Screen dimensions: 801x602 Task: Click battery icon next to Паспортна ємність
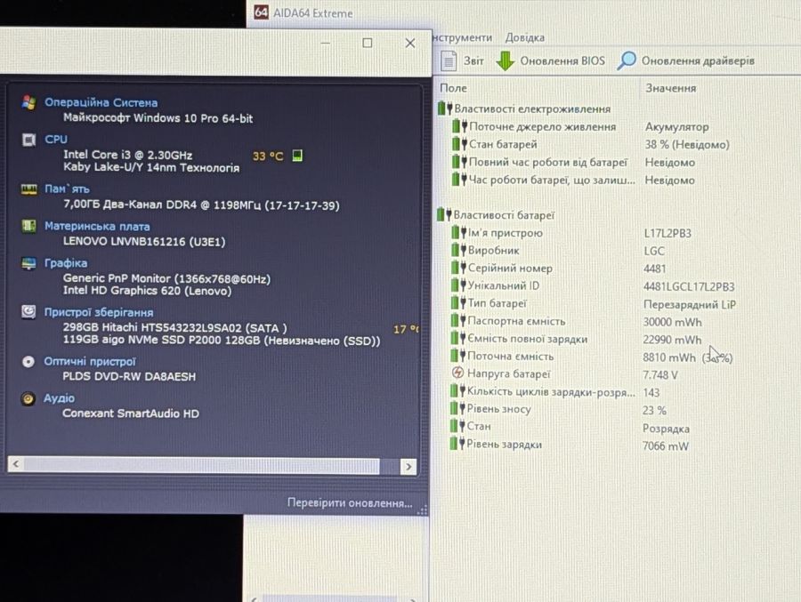pos(458,321)
